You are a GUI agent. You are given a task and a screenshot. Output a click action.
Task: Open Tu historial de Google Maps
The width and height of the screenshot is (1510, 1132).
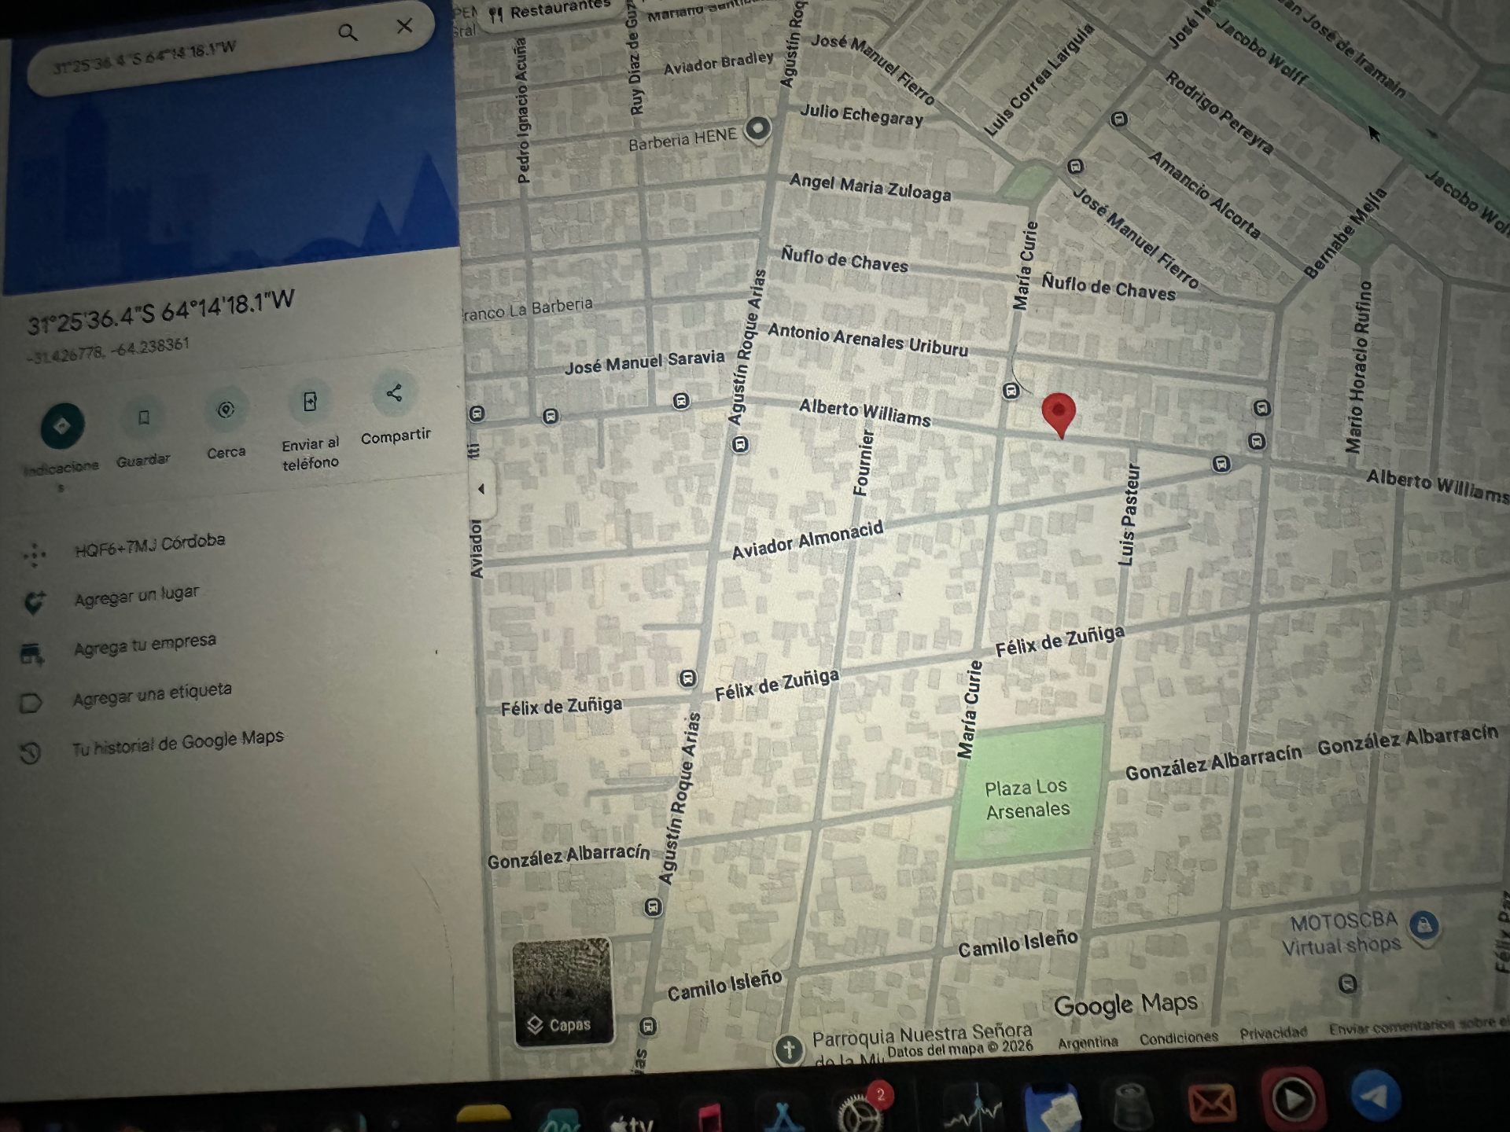click(x=178, y=742)
